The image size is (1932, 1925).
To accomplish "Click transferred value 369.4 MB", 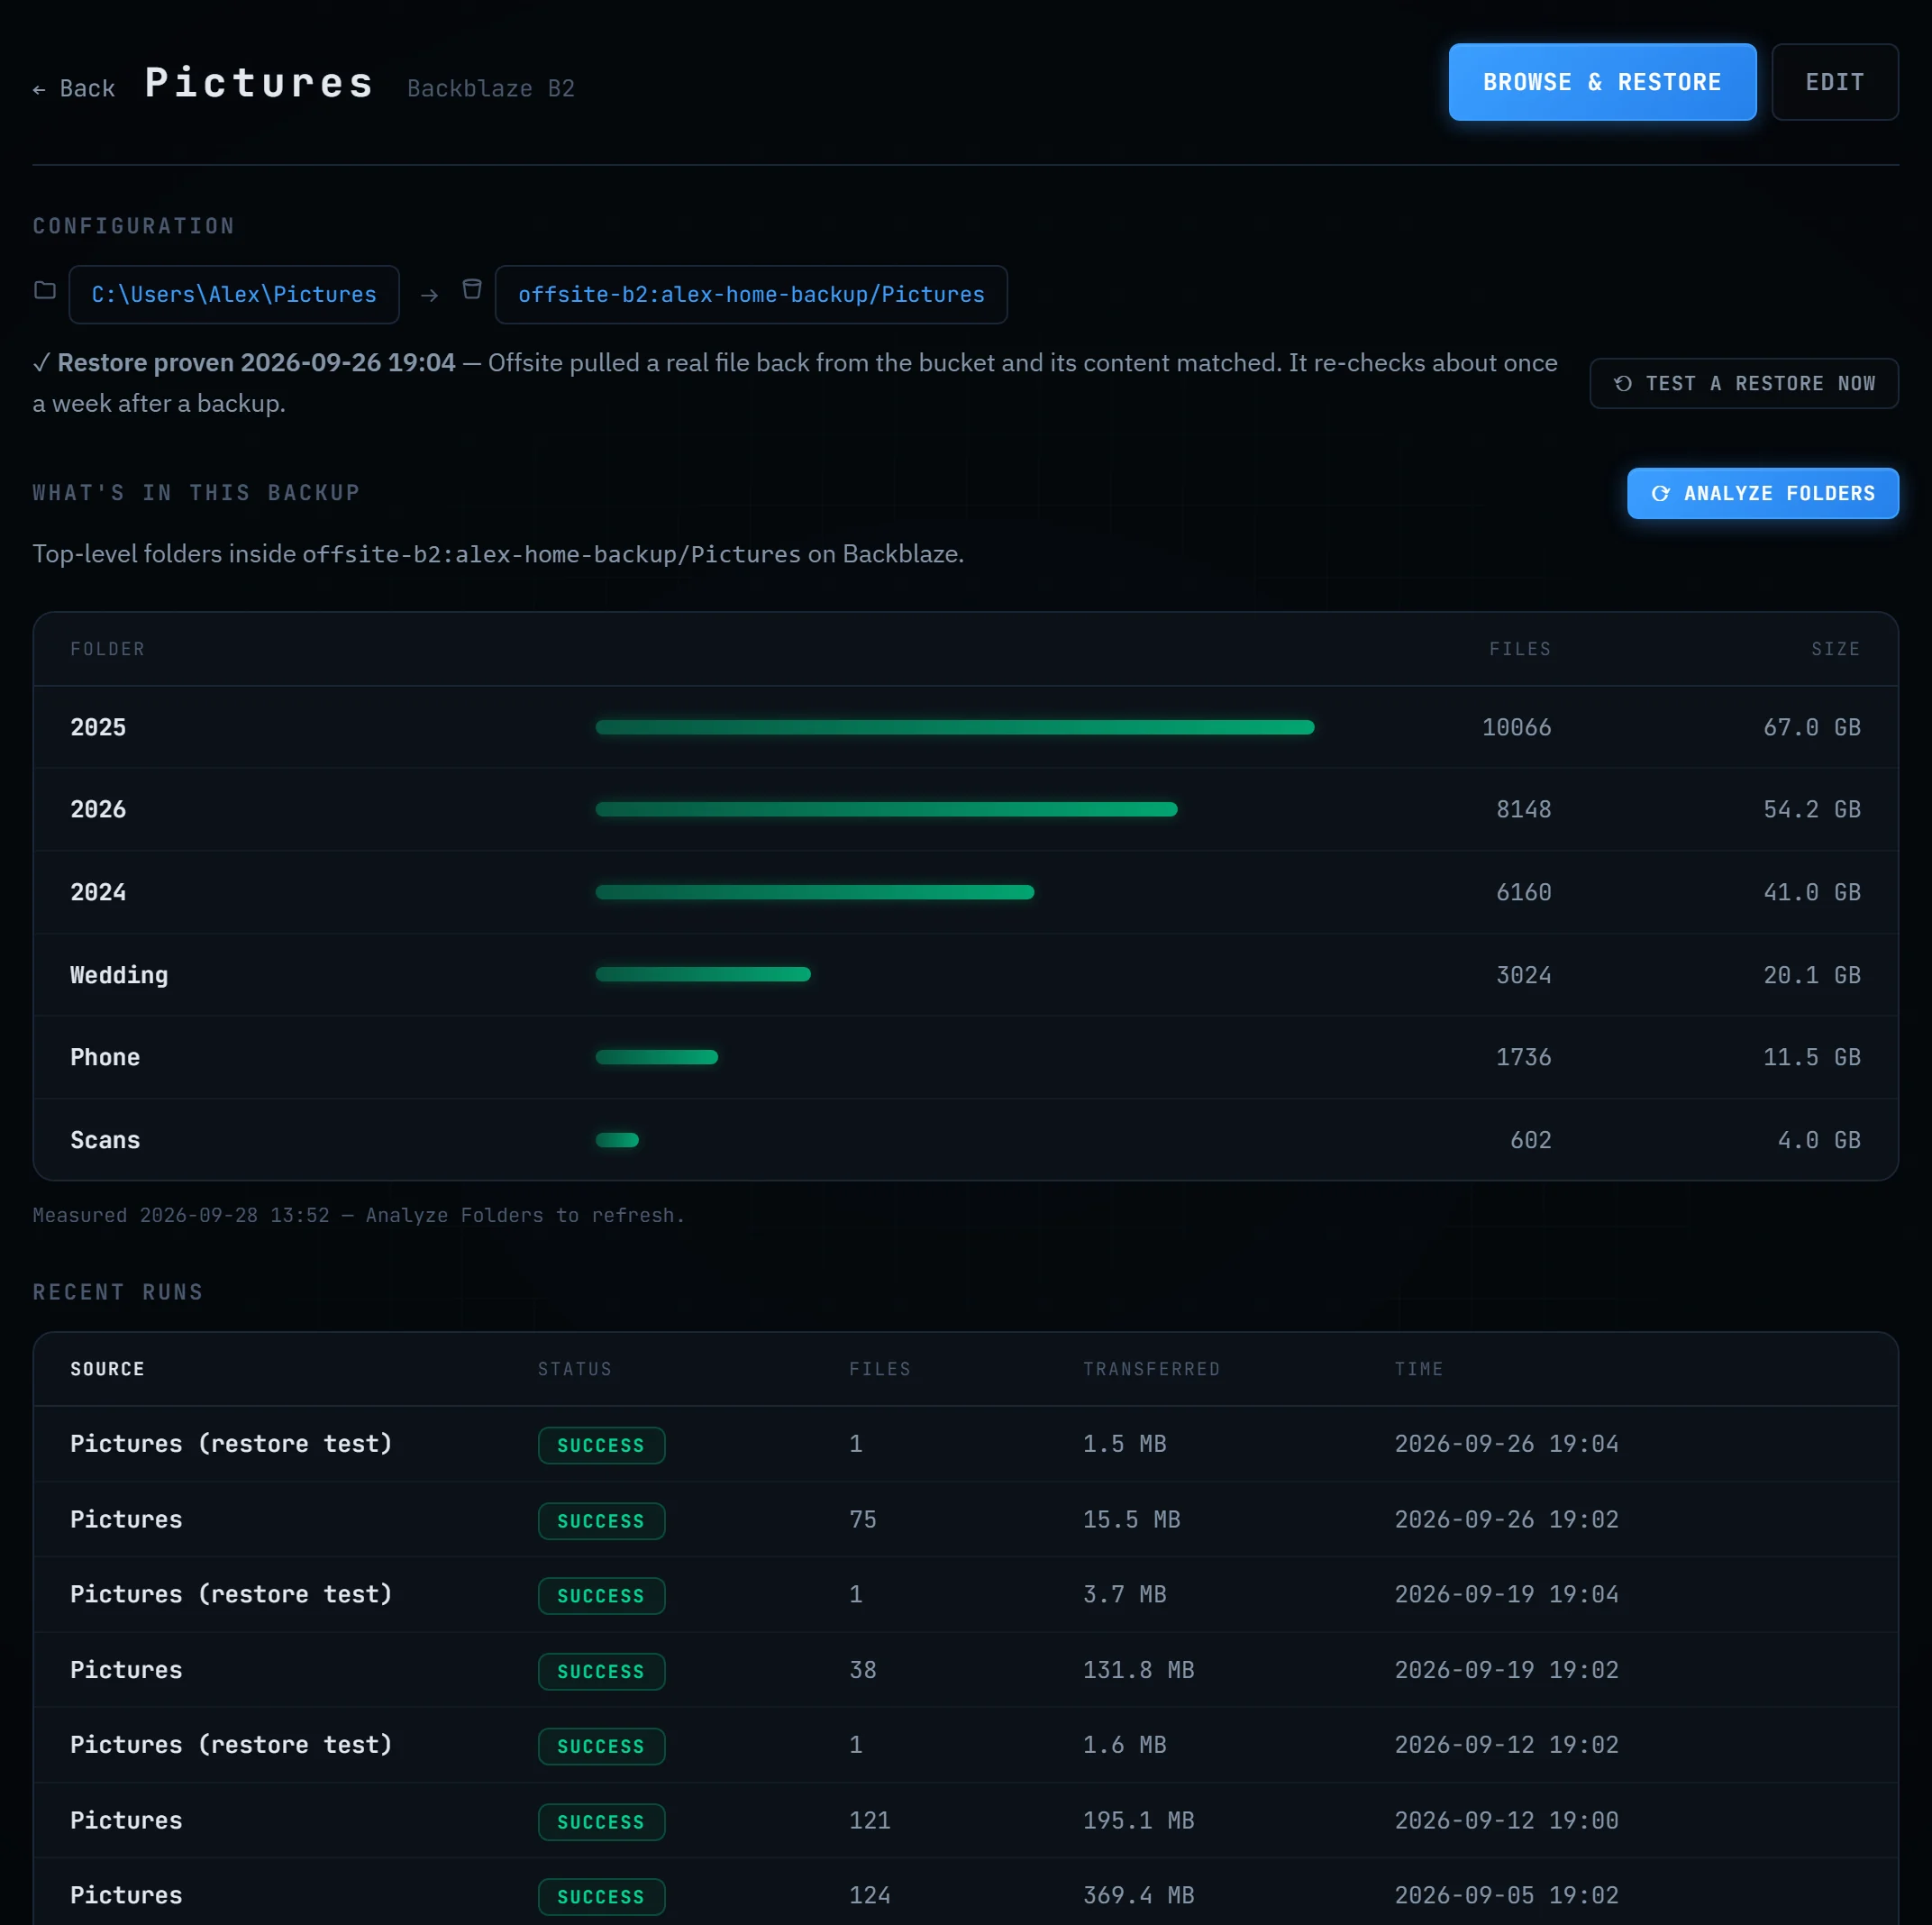I will point(1138,1895).
